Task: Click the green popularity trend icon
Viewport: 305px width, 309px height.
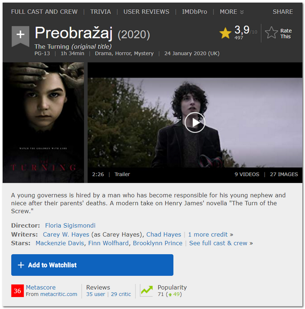Action: point(147,291)
